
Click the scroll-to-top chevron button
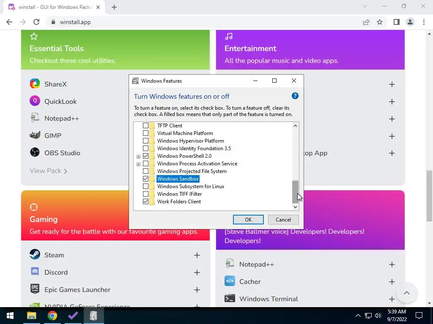pos(407,293)
